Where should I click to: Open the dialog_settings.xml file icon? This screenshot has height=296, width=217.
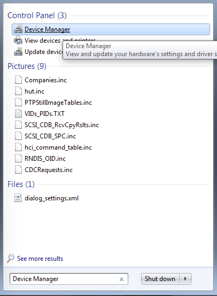[18, 198]
